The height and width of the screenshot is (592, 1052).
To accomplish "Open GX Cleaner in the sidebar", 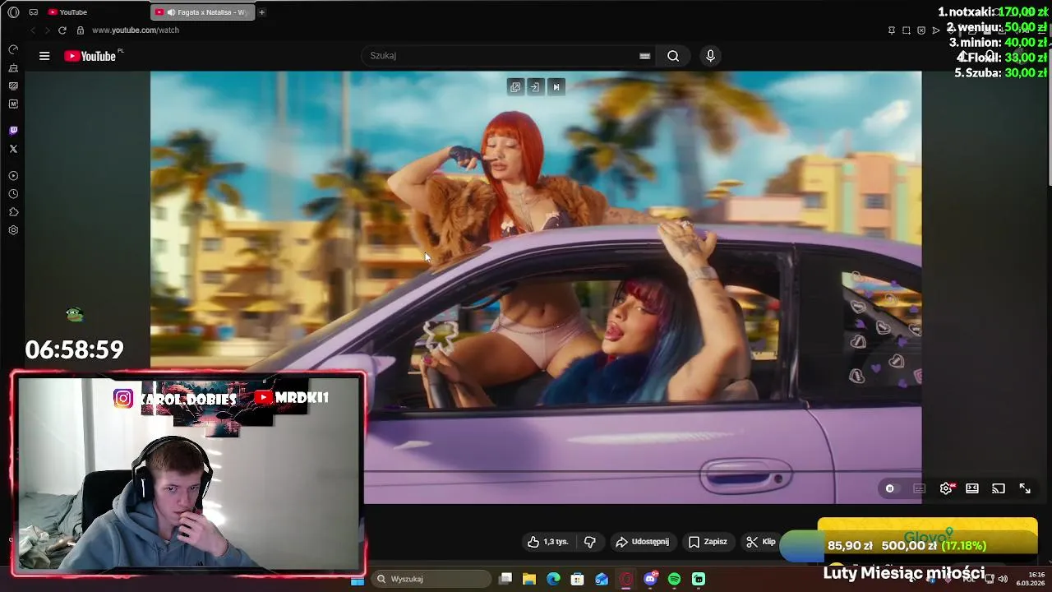I will click(x=13, y=67).
